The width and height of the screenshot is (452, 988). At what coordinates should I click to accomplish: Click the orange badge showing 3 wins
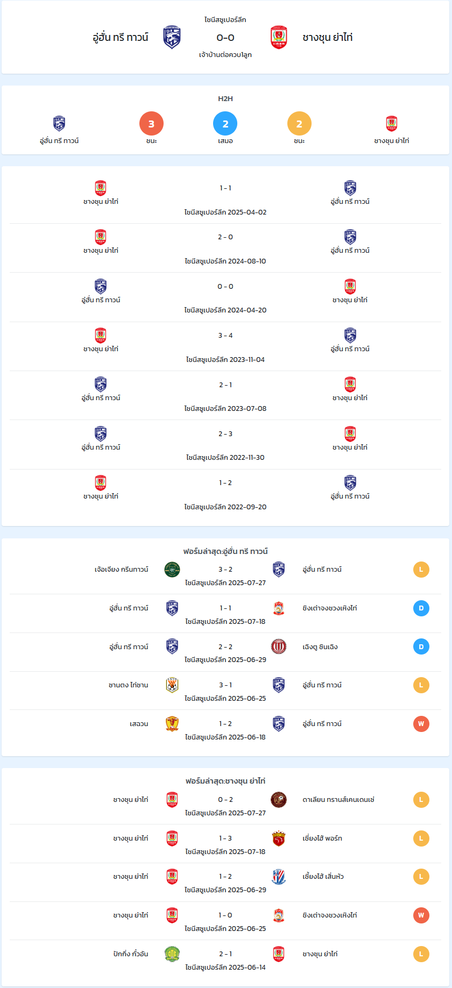tap(151, 124)
